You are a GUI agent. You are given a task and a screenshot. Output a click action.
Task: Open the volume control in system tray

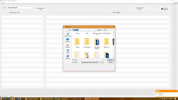pos(167,99)
